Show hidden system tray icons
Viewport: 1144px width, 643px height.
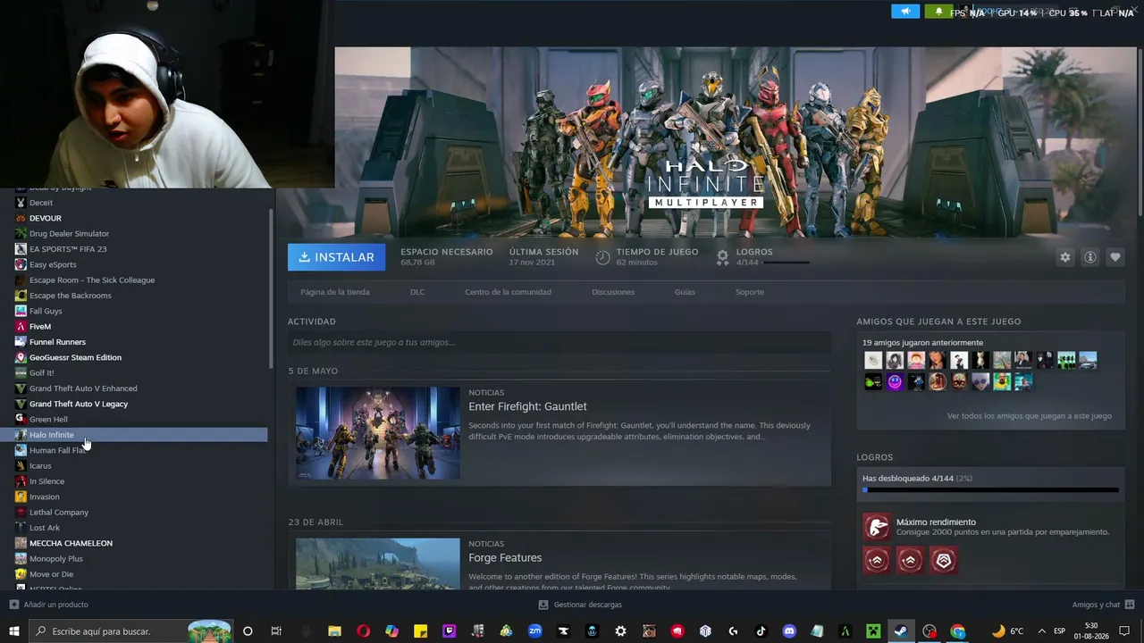pos(1041,631)
